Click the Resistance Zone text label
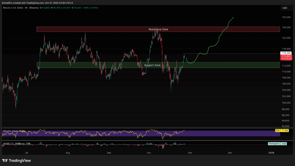Viewport: 295px width, 166px height. (x=158, y=29)
